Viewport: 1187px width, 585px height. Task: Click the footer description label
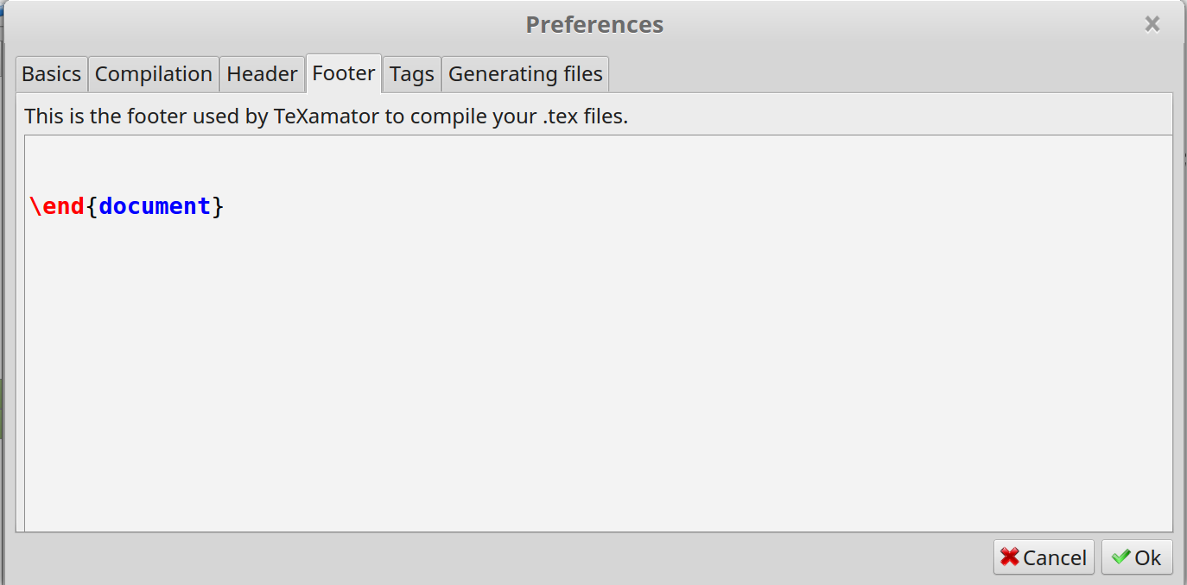[x=326, y=116]
